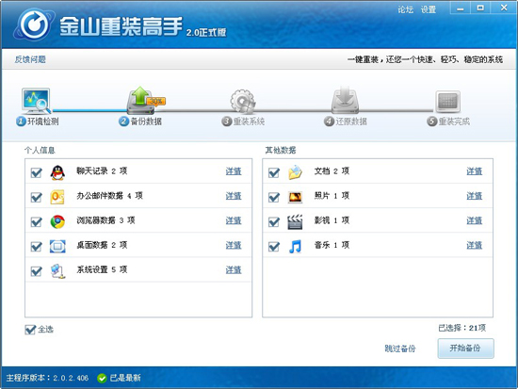Open 详情 for 办公邮件数据

click(x=234, y=196)
